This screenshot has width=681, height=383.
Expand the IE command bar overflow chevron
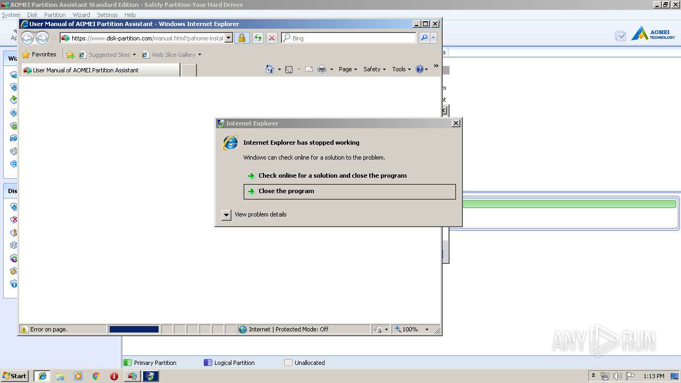(436, 66)
